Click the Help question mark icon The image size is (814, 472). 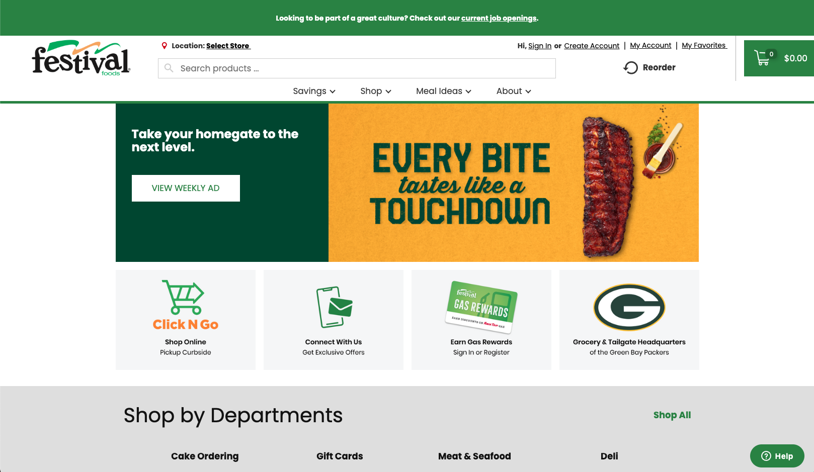tap(766, 456)
